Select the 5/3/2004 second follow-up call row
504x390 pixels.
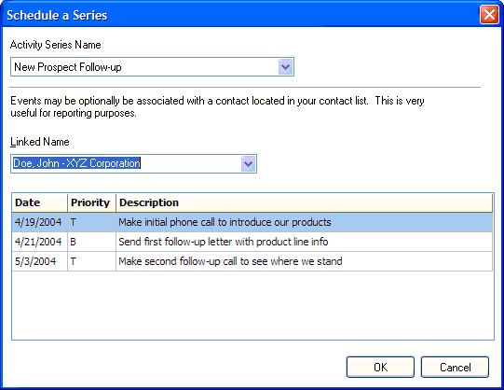[252, 261]
